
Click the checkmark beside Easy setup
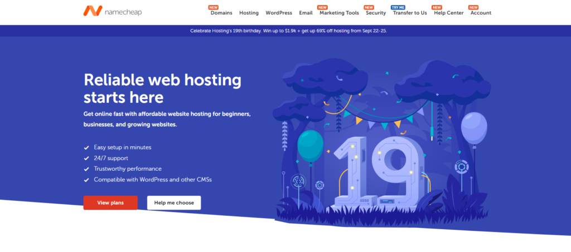pyautogui.click(x=86, y=148)
